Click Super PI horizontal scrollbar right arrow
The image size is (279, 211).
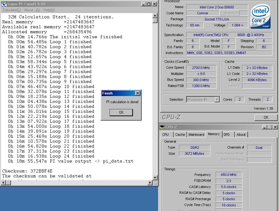tap(150, 182)
